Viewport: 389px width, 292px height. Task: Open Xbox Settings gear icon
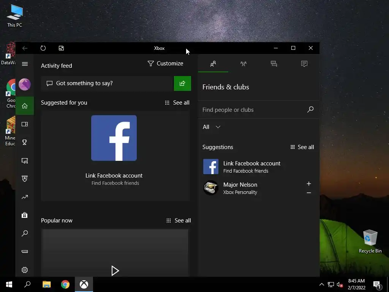pos(25,270)
